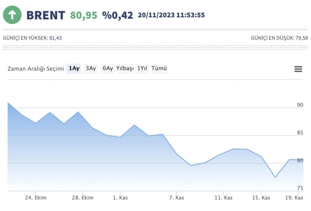Click the 7. Kas axis label
Image resolution: width=311 pixels, height=211 pixels.
click(x=176, y=198)
